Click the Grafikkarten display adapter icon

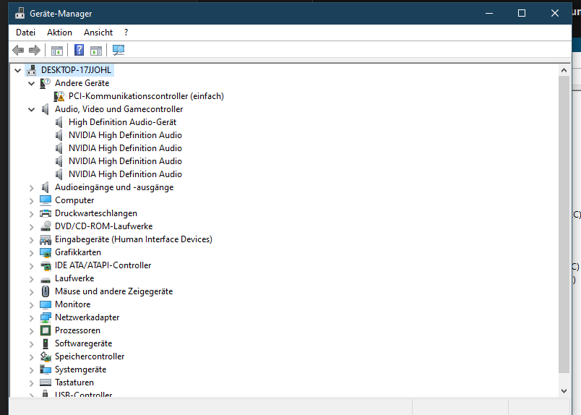click(46, 252)
